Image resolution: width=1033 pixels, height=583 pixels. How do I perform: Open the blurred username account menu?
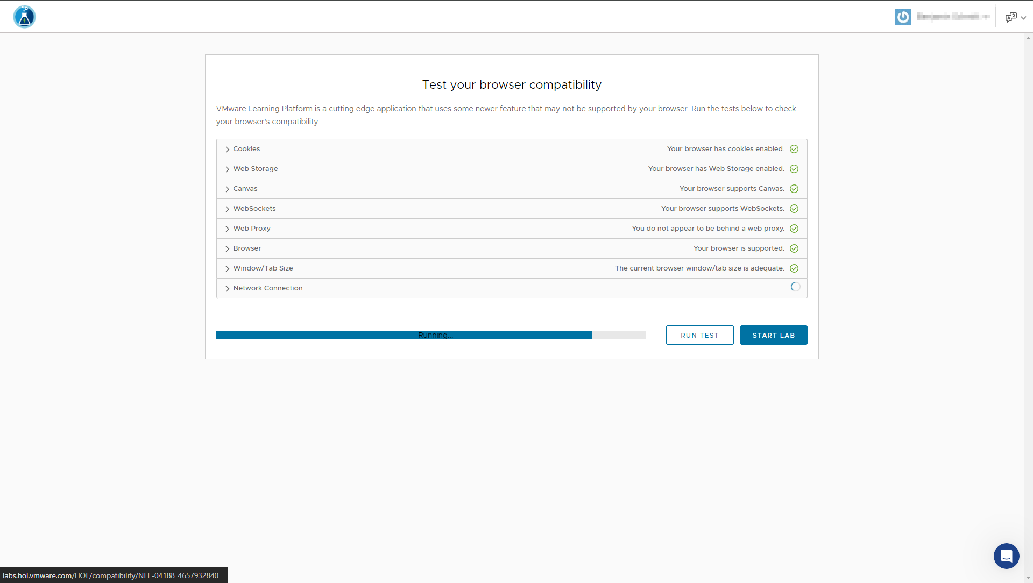(953, 17)
